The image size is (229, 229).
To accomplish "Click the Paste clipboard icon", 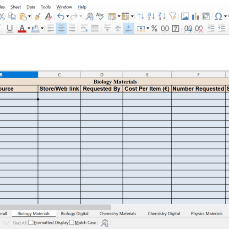I will (23, 16).
